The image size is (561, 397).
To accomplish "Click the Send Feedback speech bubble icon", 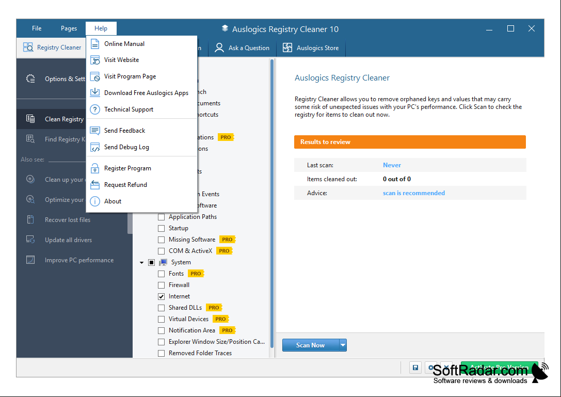I will point(95,130).
